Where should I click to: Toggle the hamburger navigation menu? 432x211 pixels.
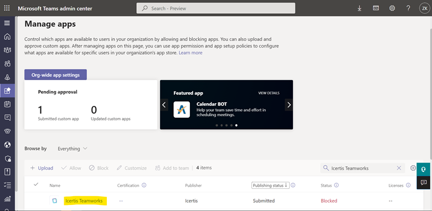[x=7, y=23]
